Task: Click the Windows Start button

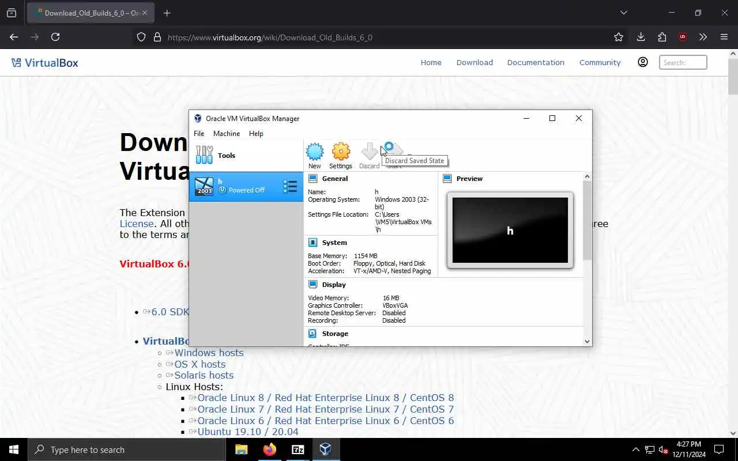Action: pos(14,449)
